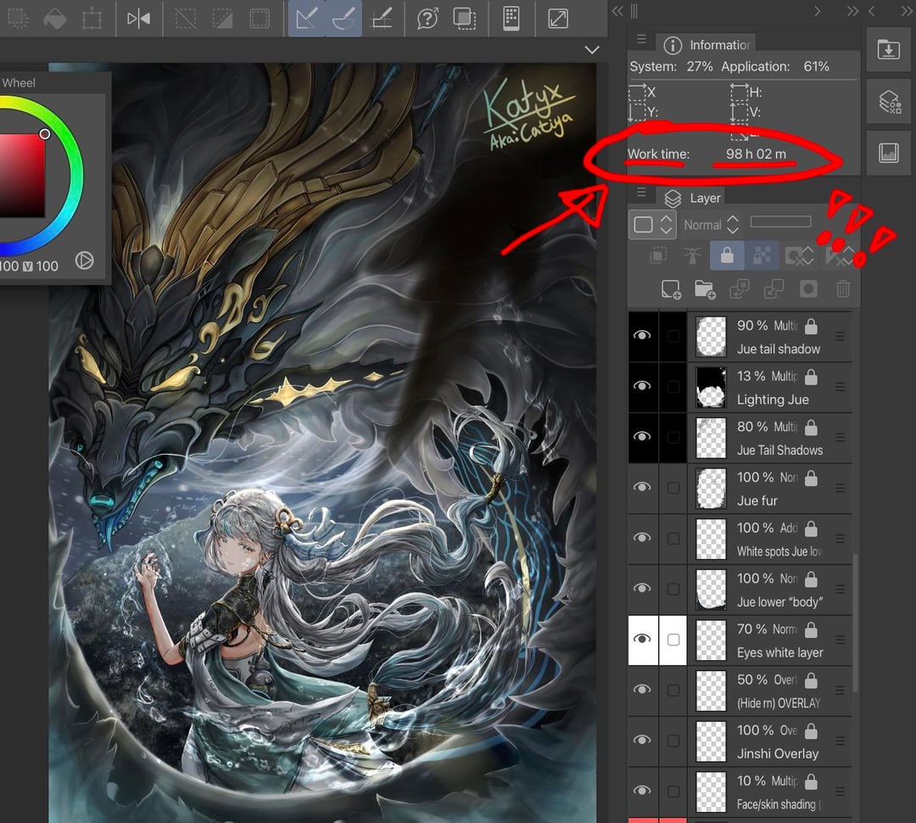Image resolution: width=916 pixels, height=823 pixels.
Task: Toggle the Lock Layer button
Action: (727, 255)
